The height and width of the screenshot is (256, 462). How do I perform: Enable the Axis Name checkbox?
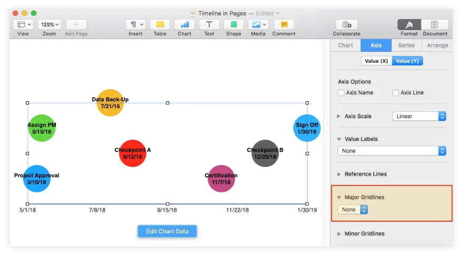tap(341, 93)
